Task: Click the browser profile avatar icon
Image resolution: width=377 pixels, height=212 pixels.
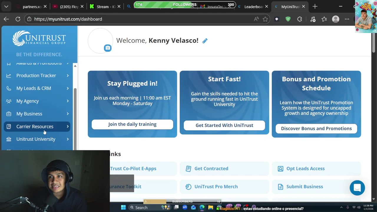Action: 335,19
